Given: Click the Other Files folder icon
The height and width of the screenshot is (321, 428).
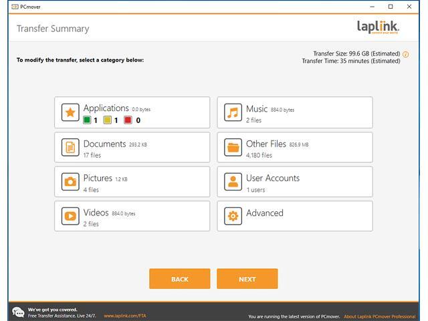Looking at the screenshot, I should tap(233, 147).
